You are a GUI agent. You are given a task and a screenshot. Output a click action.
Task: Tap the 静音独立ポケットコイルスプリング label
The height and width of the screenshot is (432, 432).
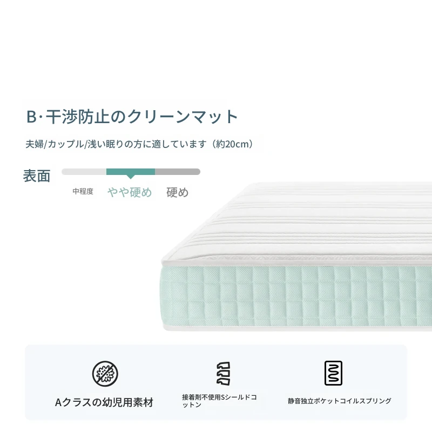(340, 401)
